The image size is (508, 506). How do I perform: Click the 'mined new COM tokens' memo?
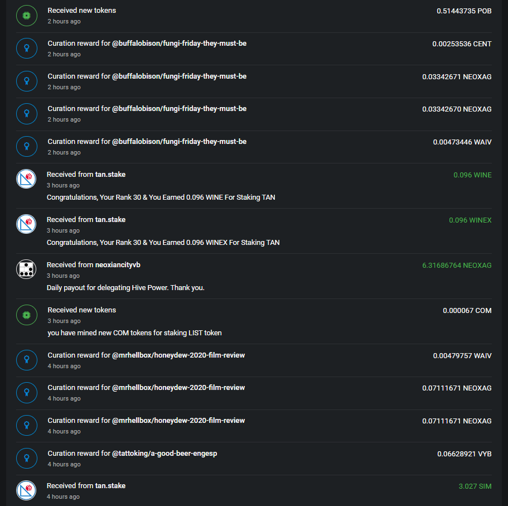(x=135, y=333)
